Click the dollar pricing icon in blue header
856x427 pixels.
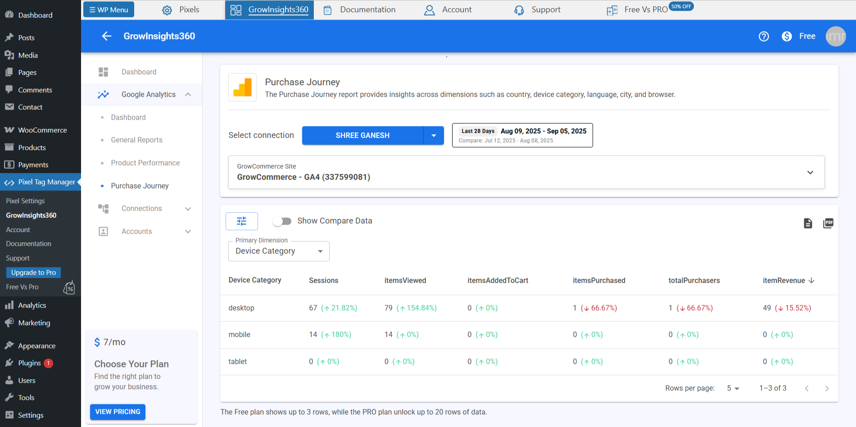click(787, 36)
